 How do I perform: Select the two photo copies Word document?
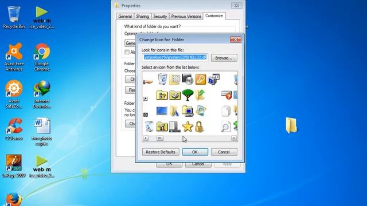[42, 132]
